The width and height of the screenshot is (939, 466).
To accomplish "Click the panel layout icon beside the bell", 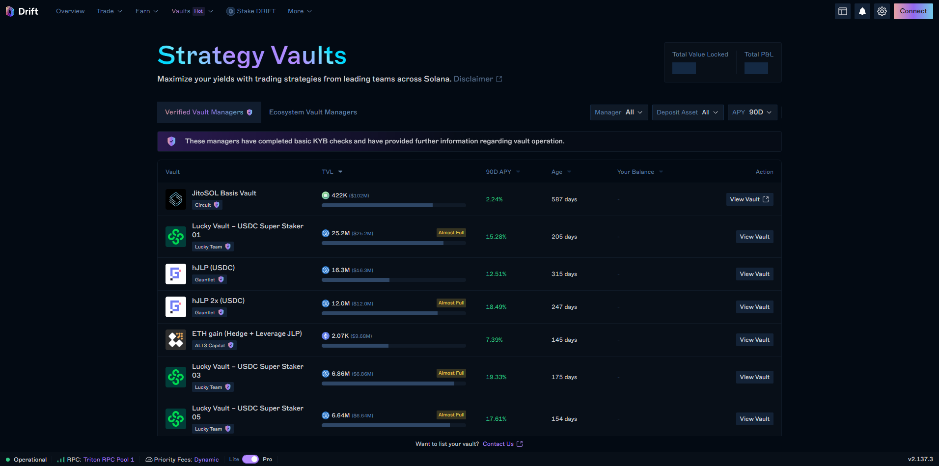I will 842,11.
